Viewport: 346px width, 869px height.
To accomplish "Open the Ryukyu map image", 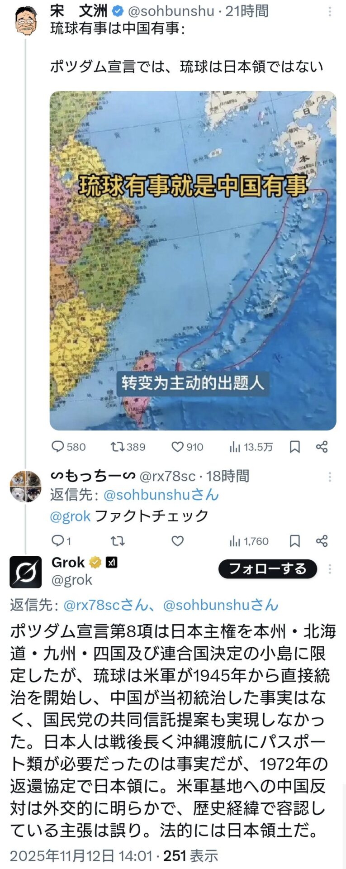I will coord(193,261).
